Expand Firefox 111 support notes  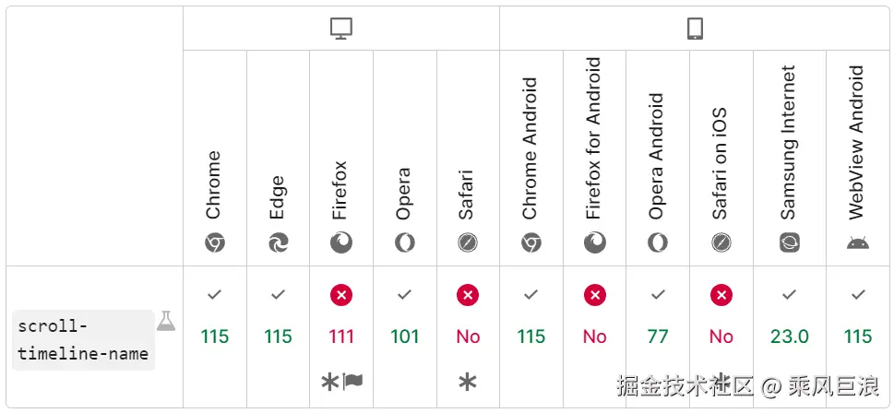341,336
